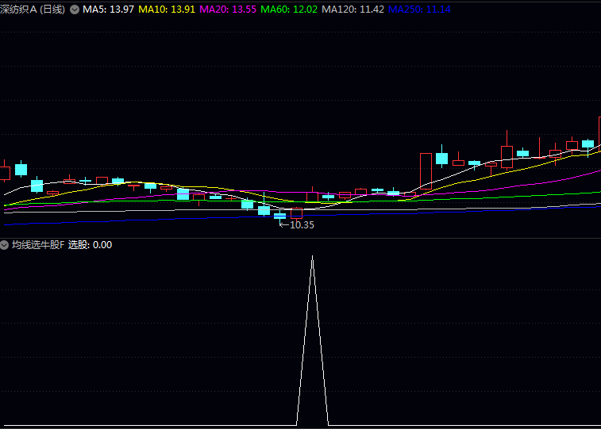
Task: Click the peak of the 选股 signal spike
Action: [x=312, y=258]
